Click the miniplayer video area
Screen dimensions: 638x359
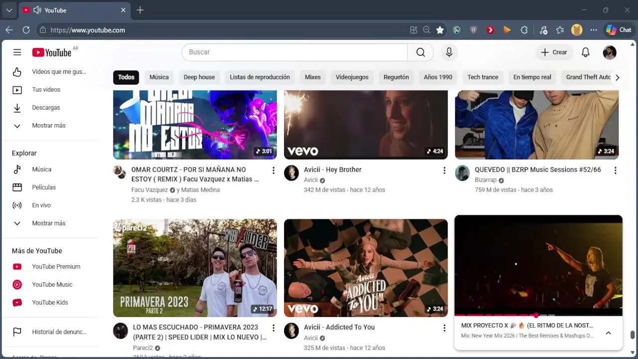click(x=538, y=265)
